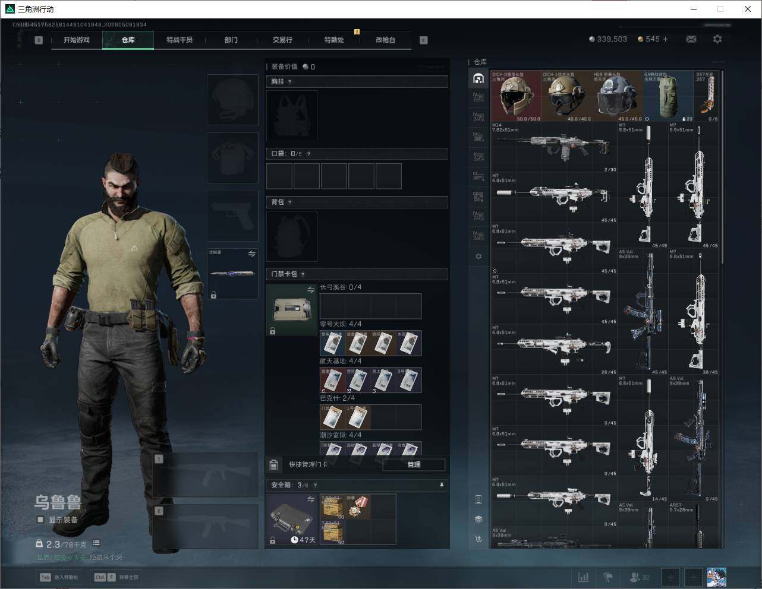Screen dimensions: 762x589
Task: Click the 巴克什: 2/4 label
Action: pyautogui.click(x=338, y=398)
